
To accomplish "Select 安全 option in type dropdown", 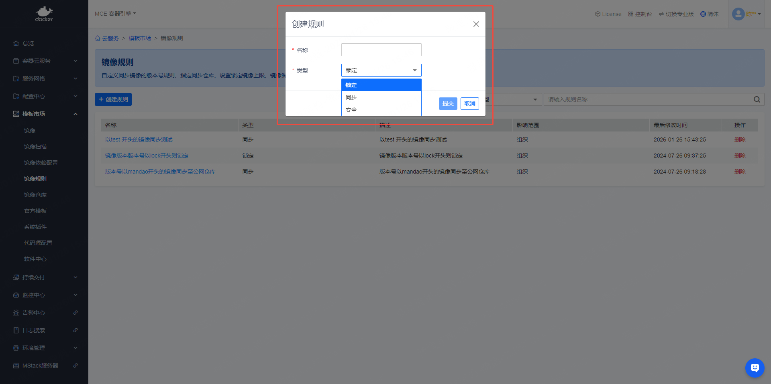I will point(381,110).
